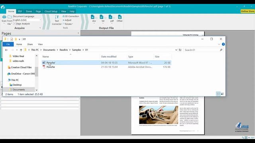255x143 pixels.
Task: Choose the pdf output file icon
Action: pos(110,17)
